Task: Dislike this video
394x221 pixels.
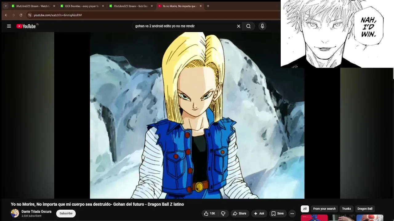Action: tap(223, 213)
